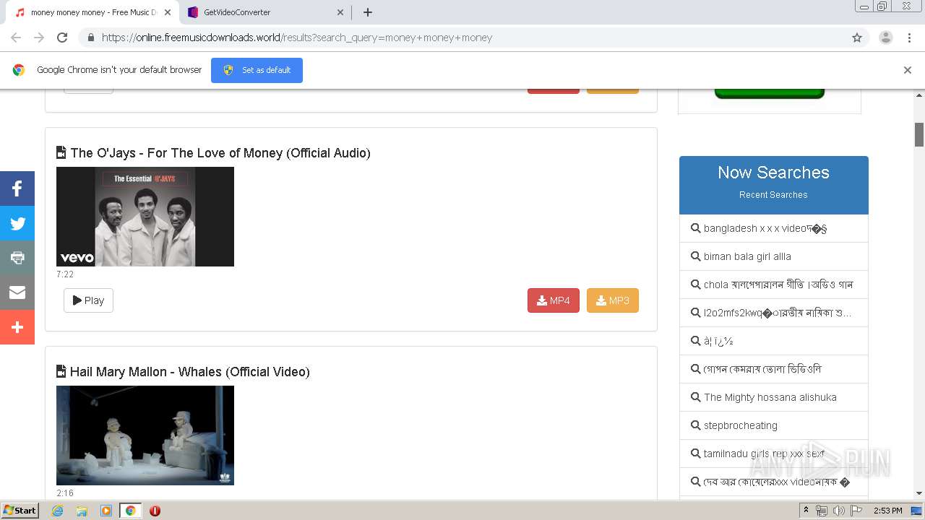Click the page vertical scrollbar thumb
Viewport: 925px width, 520px height.
(919, 134)
